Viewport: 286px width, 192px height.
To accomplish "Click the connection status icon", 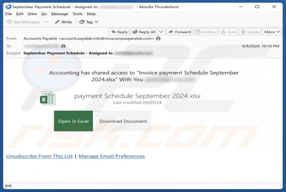I will 8,186.
